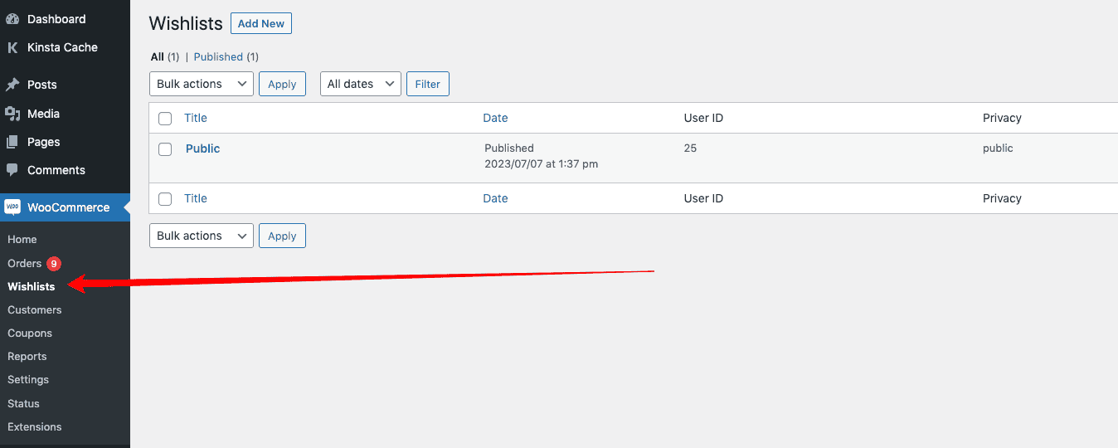Click the WooCommerce logo icon
Viewport: 1118px width, 448px height.
(12, 207)
